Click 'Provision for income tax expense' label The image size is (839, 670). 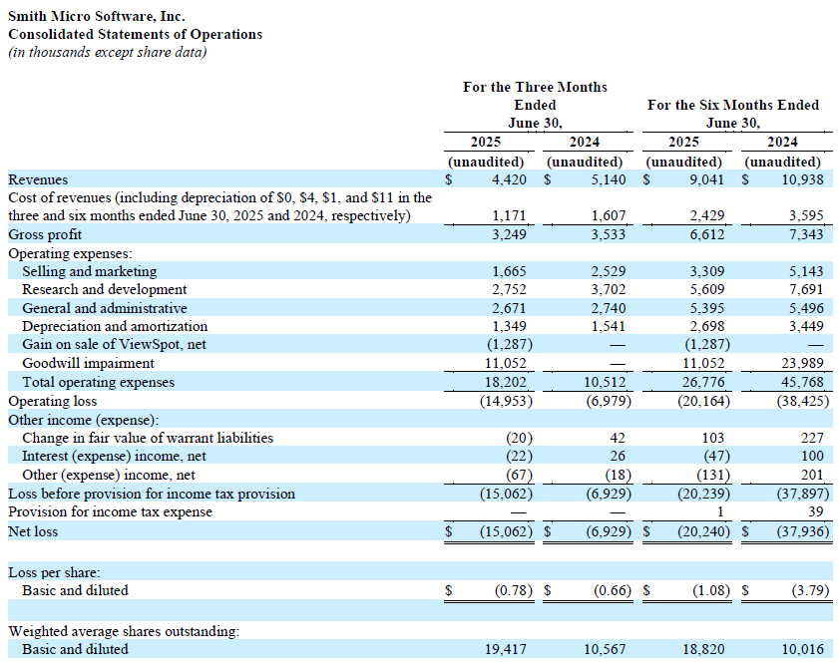(x=110, y=512)
